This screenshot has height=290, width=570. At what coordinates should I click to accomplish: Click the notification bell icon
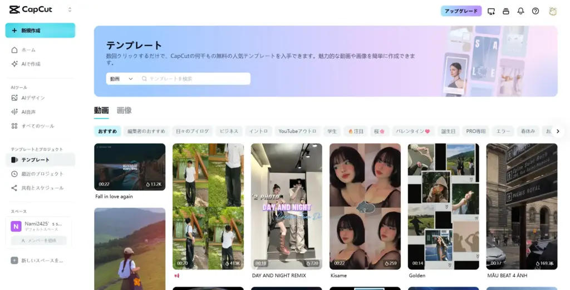click(x=520, y=11)
